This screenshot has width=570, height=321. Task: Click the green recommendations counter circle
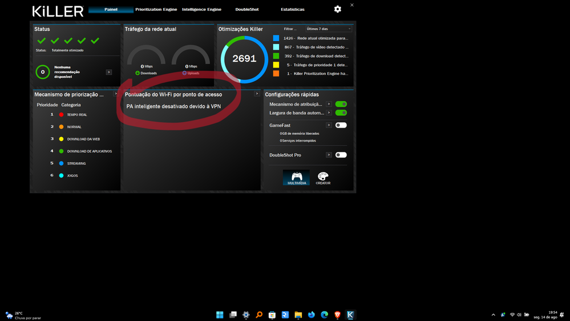[x=43, y=72]
